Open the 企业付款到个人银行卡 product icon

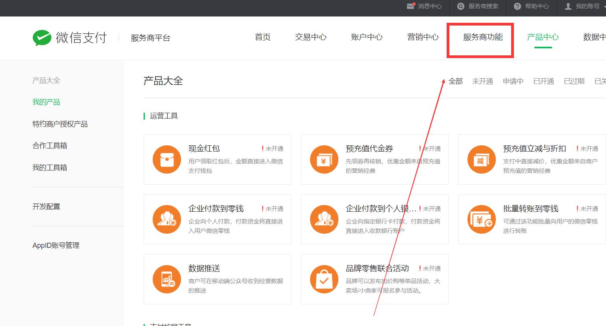(x=324, y=220)
